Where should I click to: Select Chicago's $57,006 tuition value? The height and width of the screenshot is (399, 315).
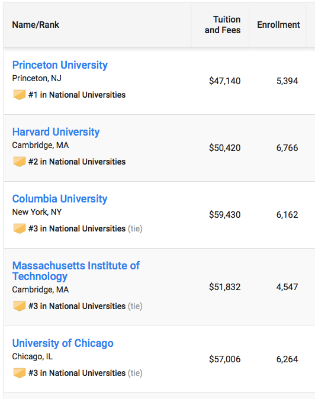(224, 359)
